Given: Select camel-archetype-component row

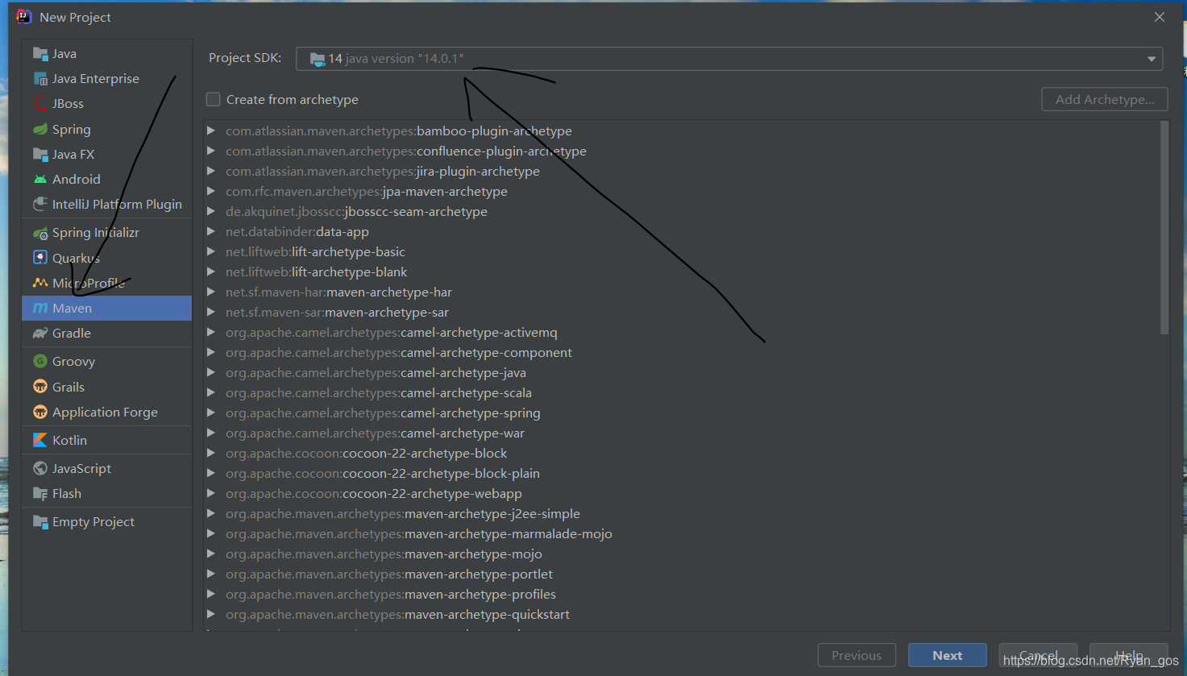Looking at the screenshot, I should [x=682, y=352].
